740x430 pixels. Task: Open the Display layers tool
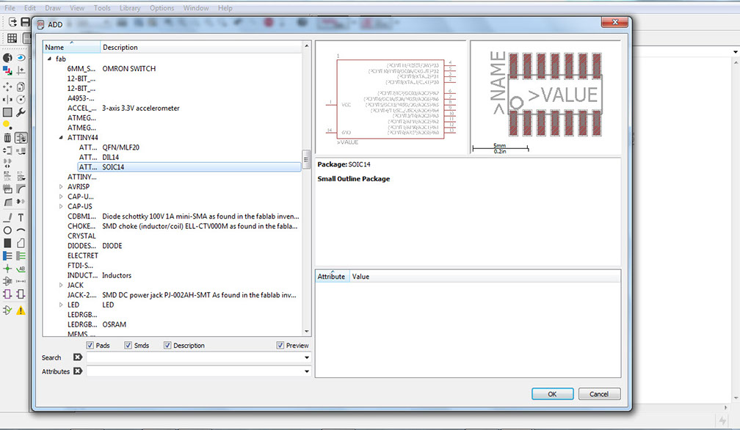click(x=7, y=70)
